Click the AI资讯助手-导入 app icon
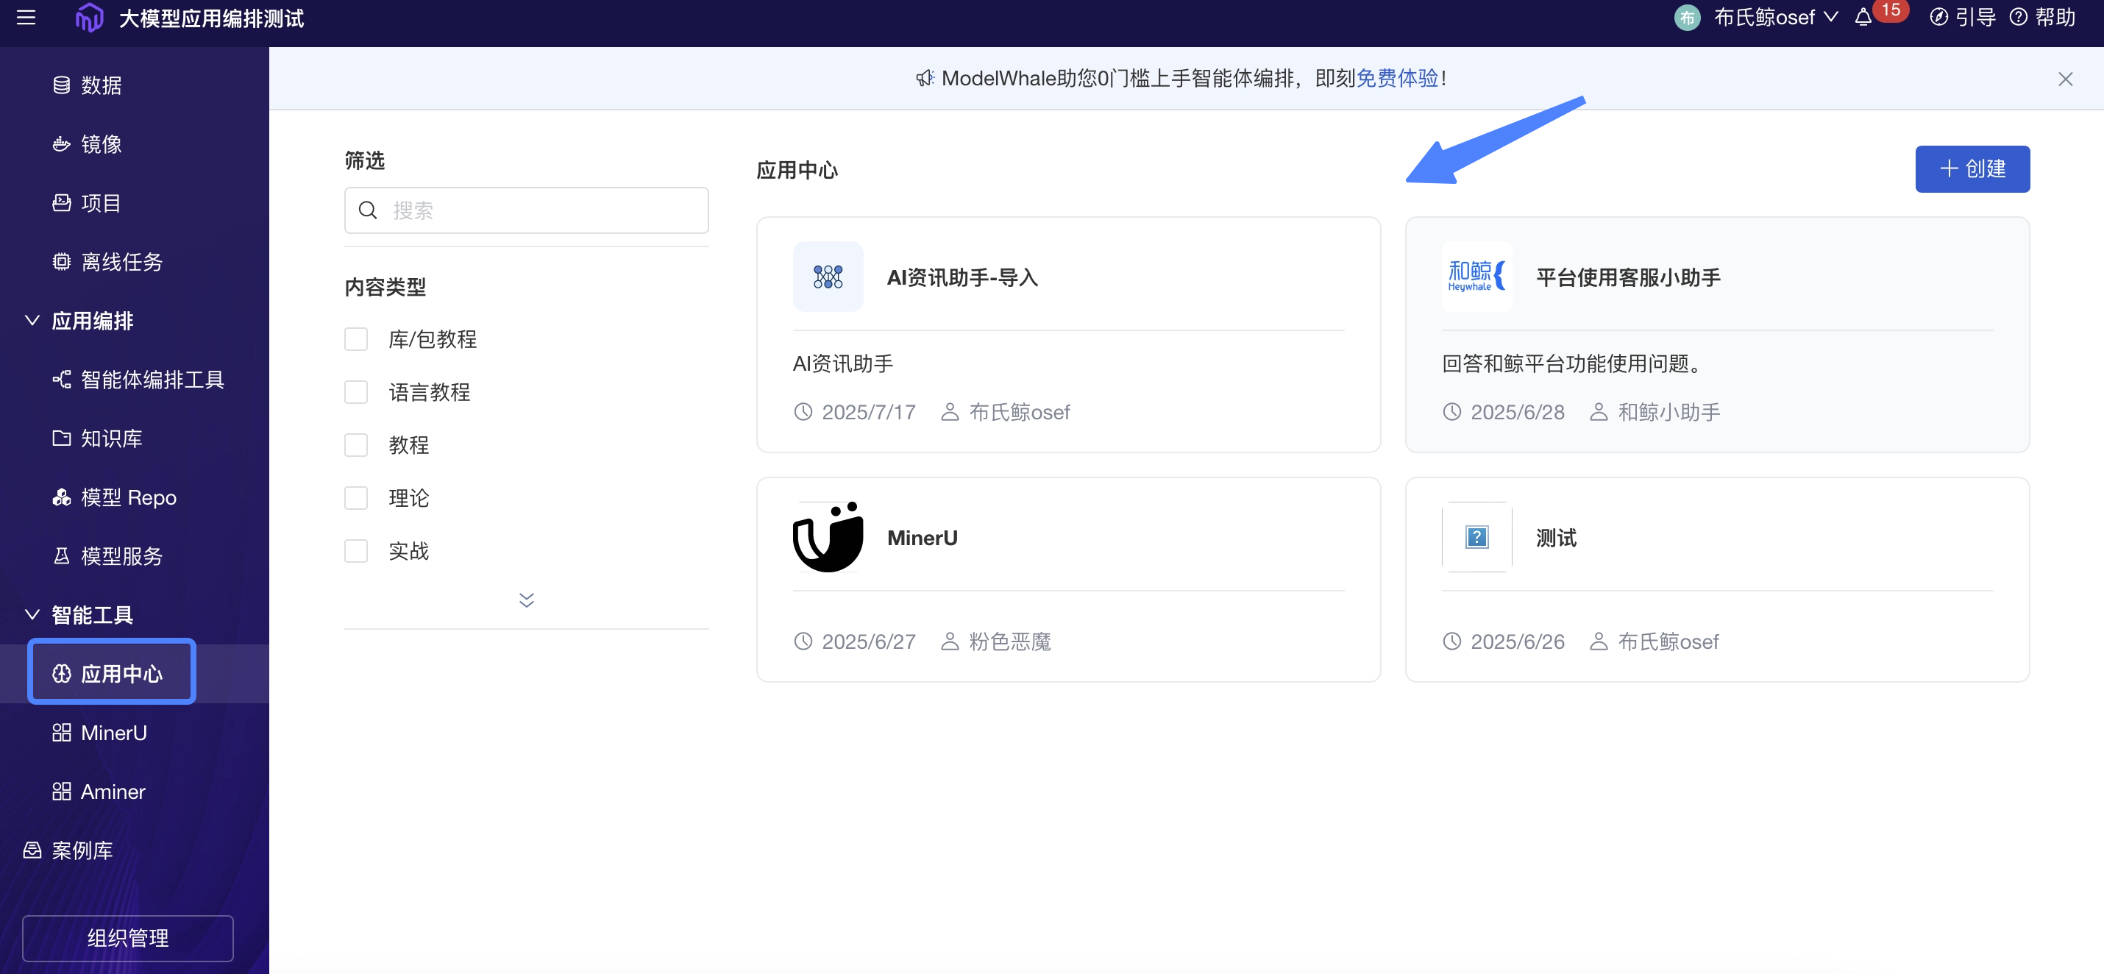The image size is (2104, 974). coord(828,277)
